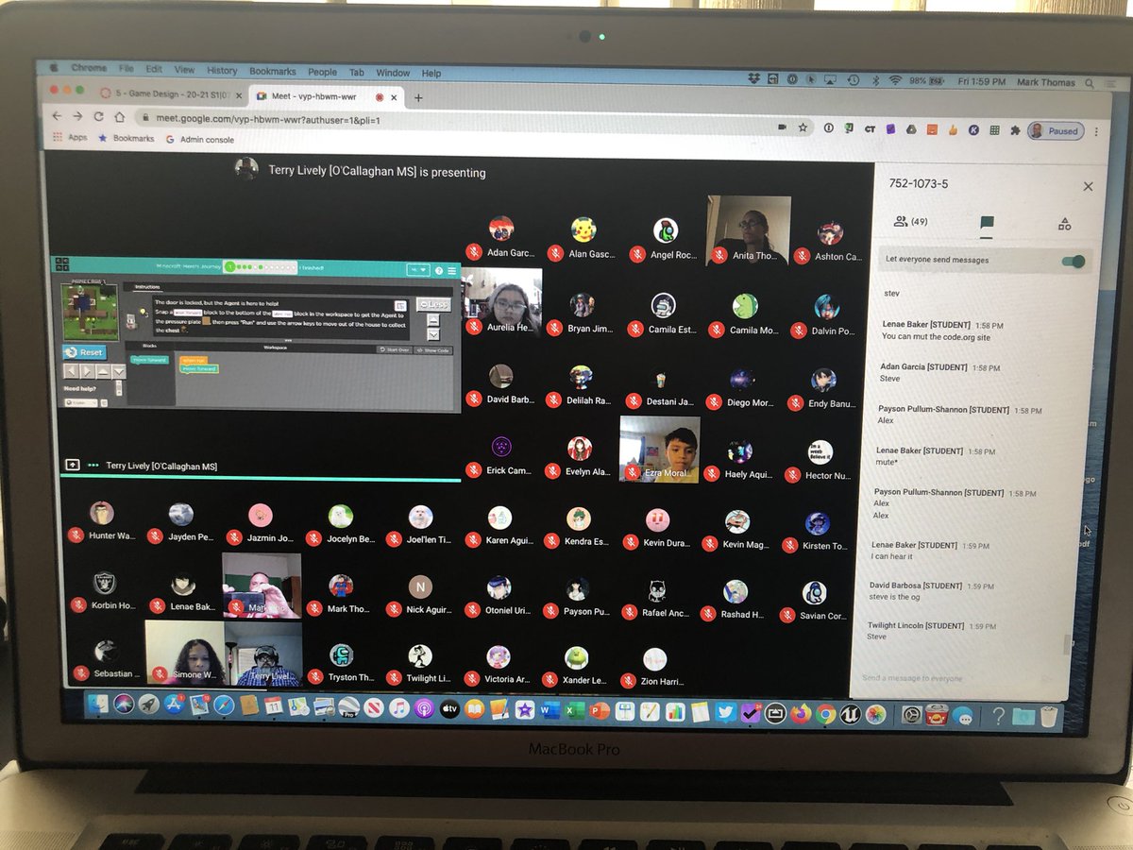Screen dimensions: 1133x850
Task: Open the Trash in the Dock
Action: [x=1049, y=716]
